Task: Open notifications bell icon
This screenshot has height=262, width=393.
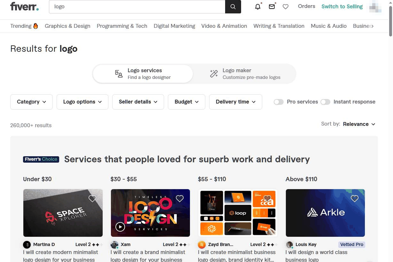Action: [x=258, y=7]
